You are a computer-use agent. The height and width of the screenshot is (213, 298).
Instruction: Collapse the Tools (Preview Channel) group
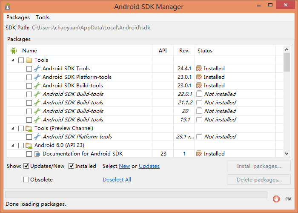(x=13, y=128)
